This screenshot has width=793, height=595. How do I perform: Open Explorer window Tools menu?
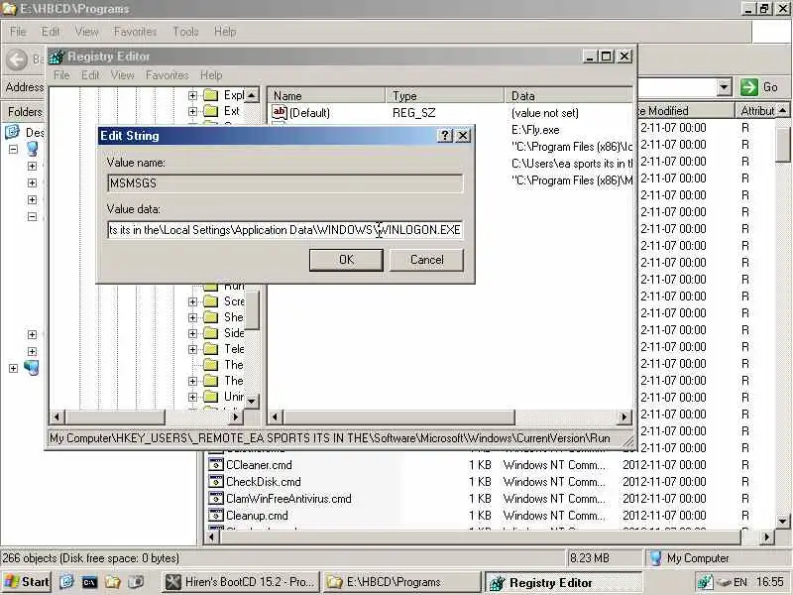(x=185, y=32)
